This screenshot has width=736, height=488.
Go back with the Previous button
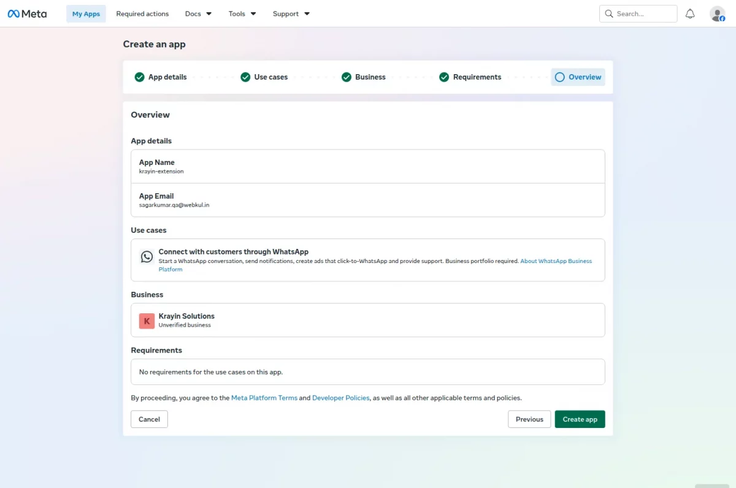tap(529, 419)
